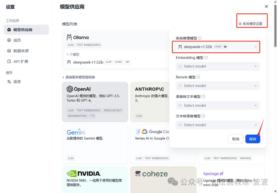Go to 数据来源 settings

pyautogui.click(x=21, y=51)
